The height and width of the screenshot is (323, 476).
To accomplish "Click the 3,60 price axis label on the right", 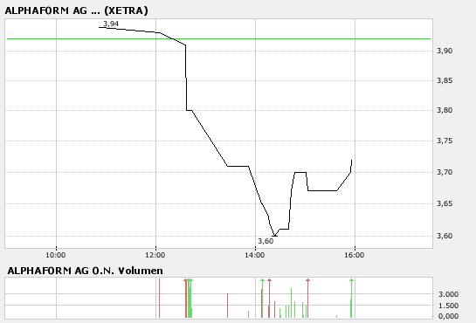I will [445, 236].
